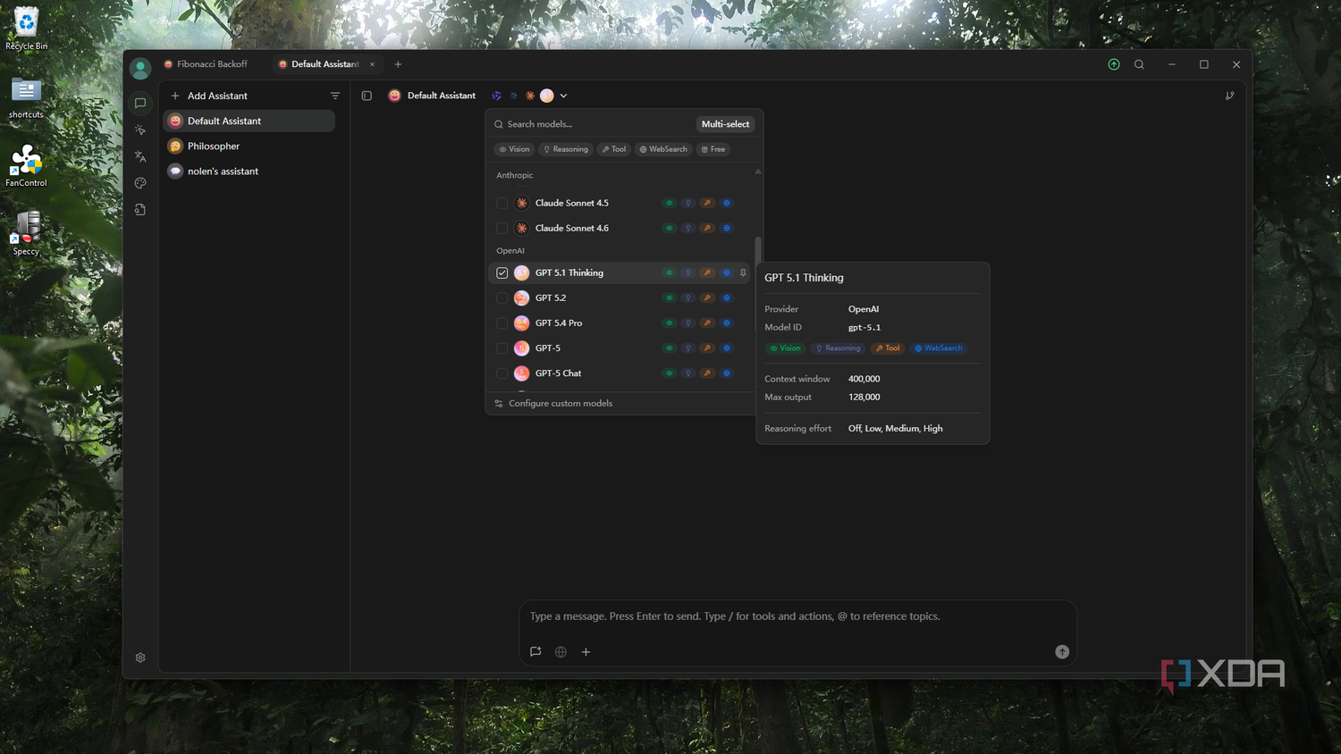
Task: Toggle the web search globe in message box
Action: 561,652
